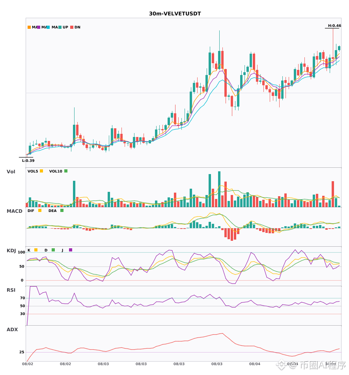The height and width of the screenshot is (375, 349).
Task: Click the KDJ axis value 100
Action: point(22,252)
